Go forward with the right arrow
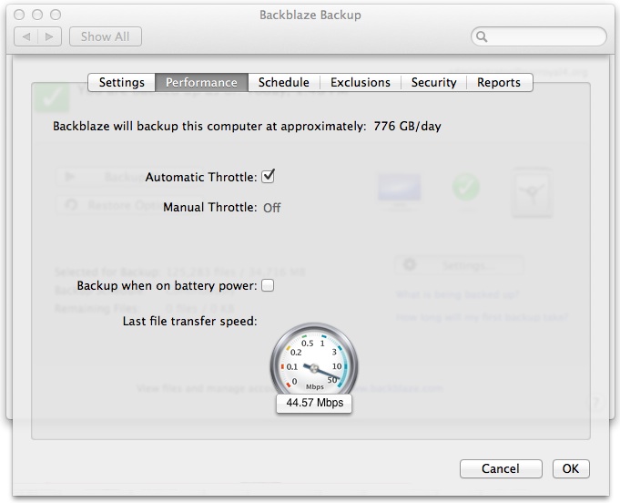Screen dimensions: 620x503 coord(49,36)
